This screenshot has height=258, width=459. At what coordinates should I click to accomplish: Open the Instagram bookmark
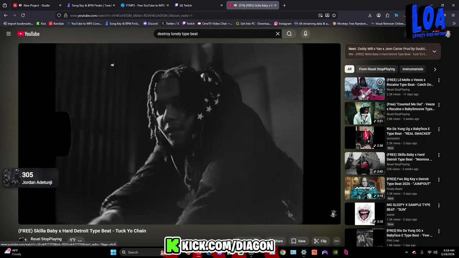point(283,24)
